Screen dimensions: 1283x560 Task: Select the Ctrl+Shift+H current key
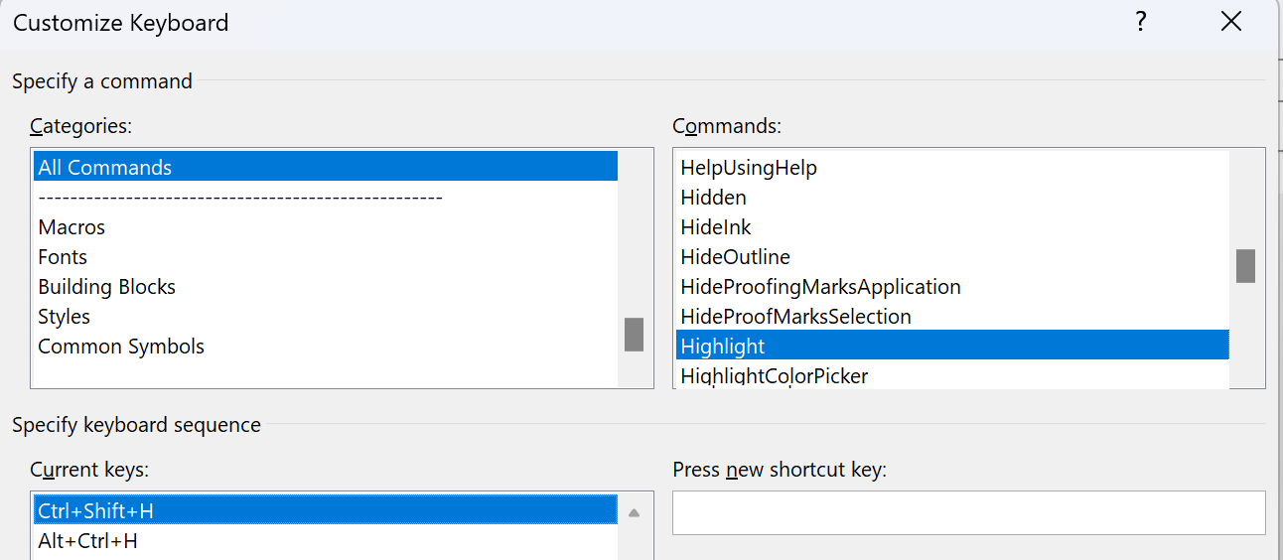[x=96, y=511]
